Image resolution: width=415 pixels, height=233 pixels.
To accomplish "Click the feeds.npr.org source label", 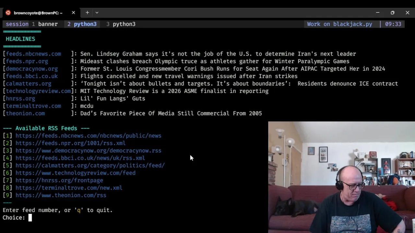I will 27,61.
